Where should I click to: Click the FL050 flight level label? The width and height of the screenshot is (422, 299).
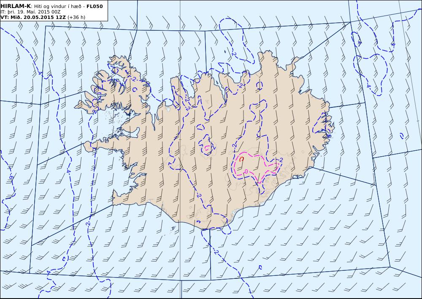click(x=95, y=6)
